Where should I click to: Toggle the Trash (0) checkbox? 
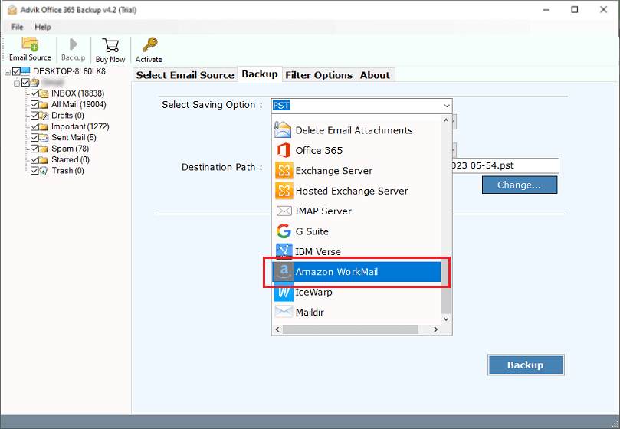click(x=34, y=171)
